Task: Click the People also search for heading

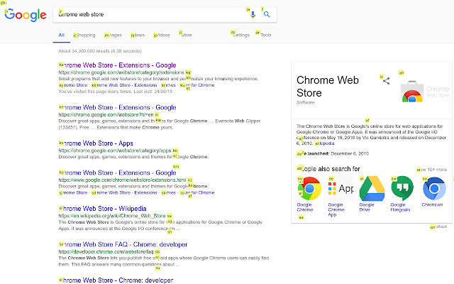Action: click(328, 169)
